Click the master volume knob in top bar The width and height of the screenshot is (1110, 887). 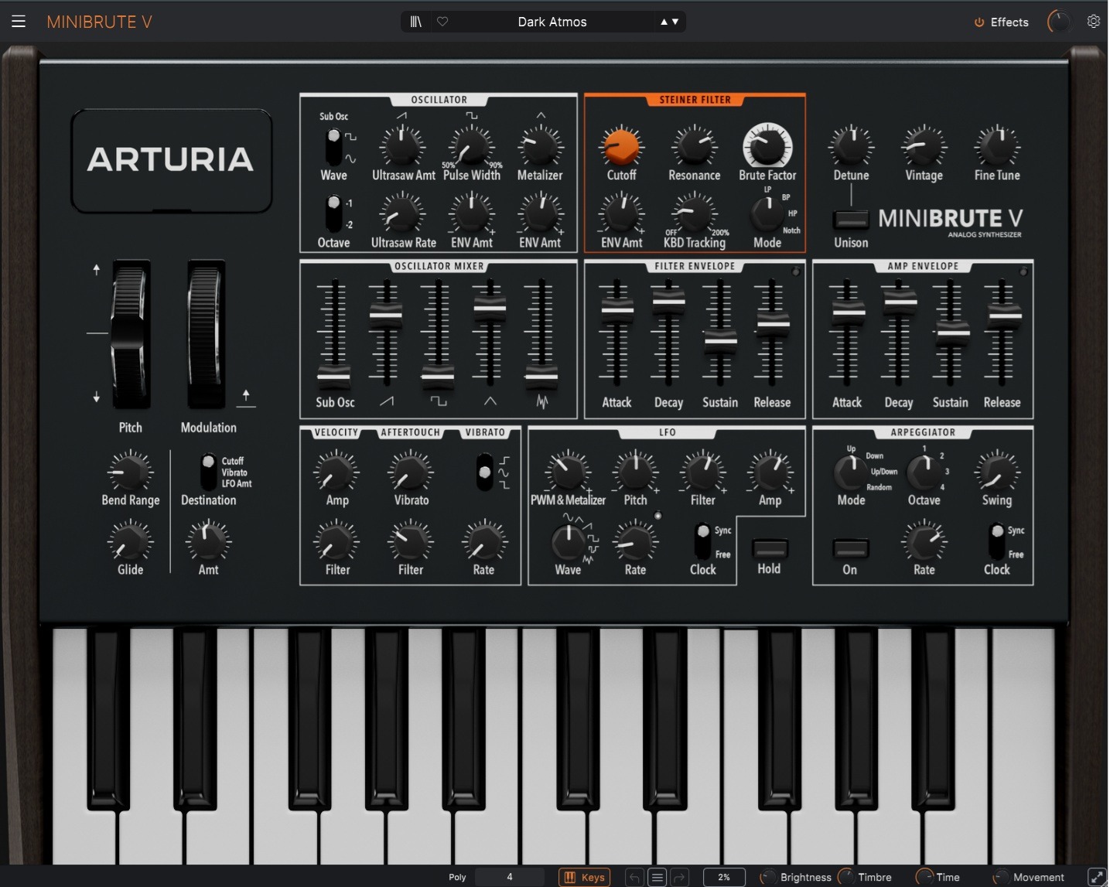1058,22
